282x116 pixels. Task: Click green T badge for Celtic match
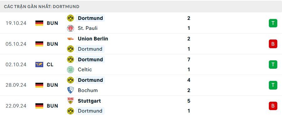[x=273, y=64]
